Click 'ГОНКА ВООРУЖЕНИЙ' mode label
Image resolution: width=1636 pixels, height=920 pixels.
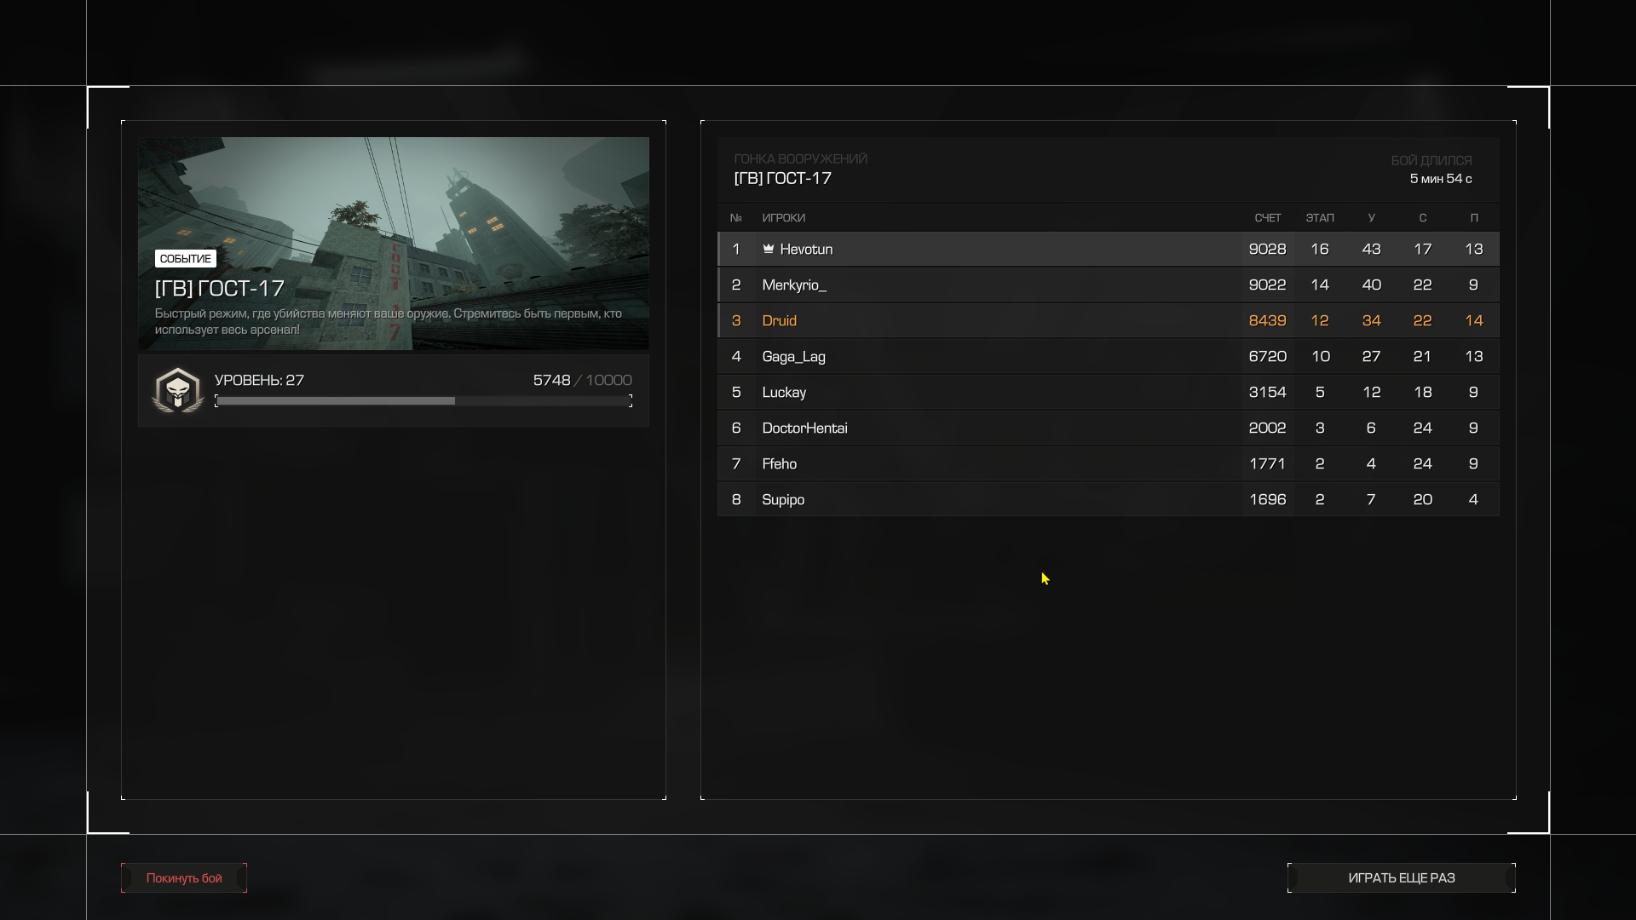tap(801, 158)
